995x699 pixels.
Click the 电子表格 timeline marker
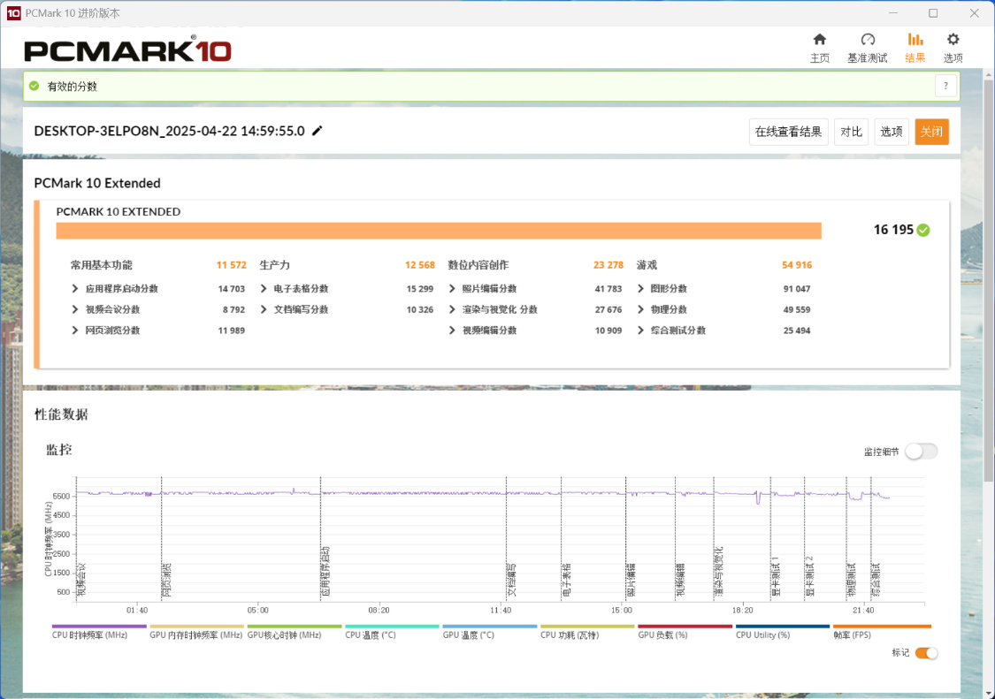567,580
